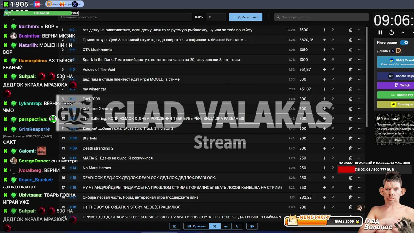Open the Правила rules button
414x233 pixels.
pos(197,226)
